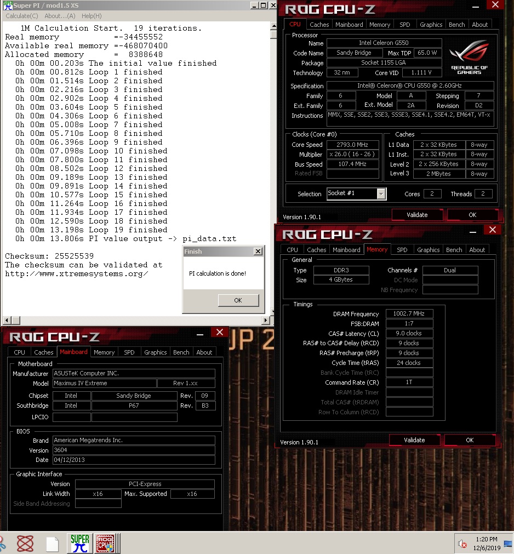Click Super PI vertical scrollbar up arrow
This screenshot has height=554, width=514.
coord(273,26)
